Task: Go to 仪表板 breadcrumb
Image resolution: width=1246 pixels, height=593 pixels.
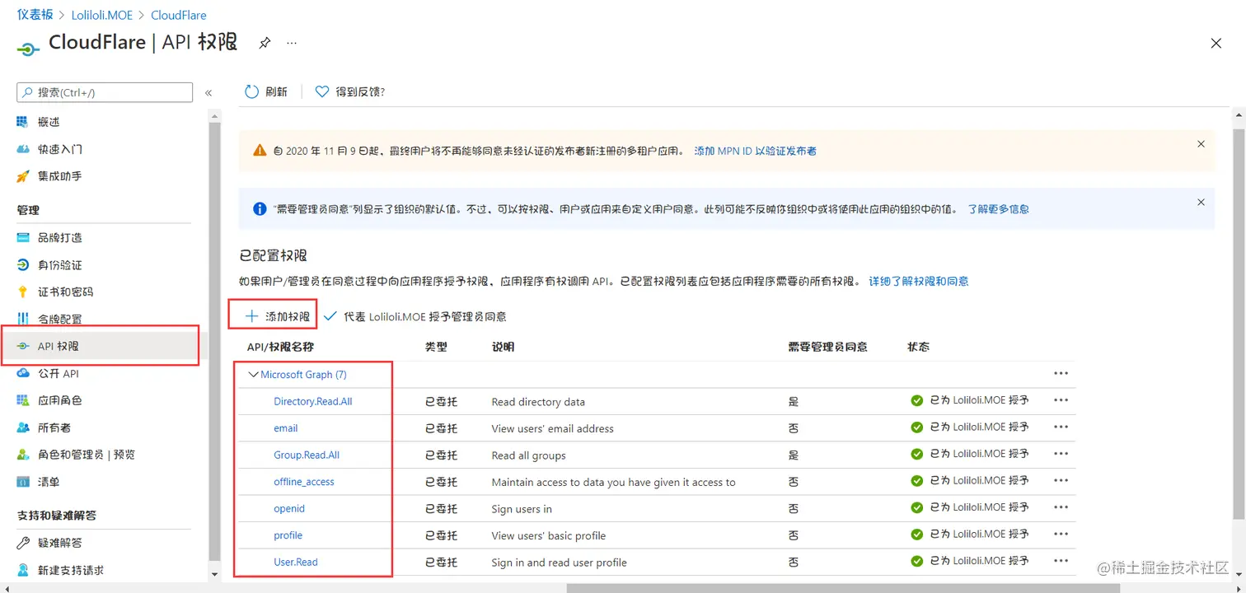Action: pyautogui.click(x=35, y=15)
